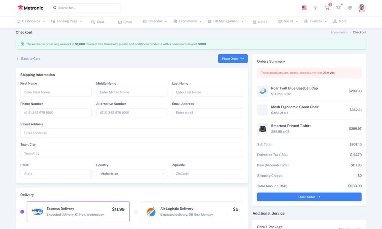382x229 pixels.
Task: Expand the Calendar menu chevron
Action: (x=166, y=21)
